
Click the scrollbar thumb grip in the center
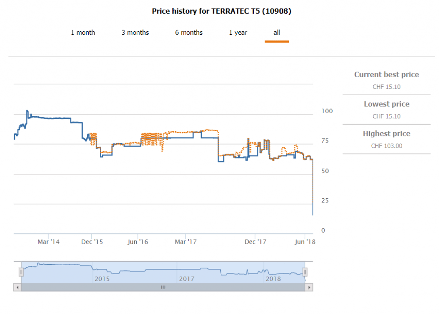163,287
